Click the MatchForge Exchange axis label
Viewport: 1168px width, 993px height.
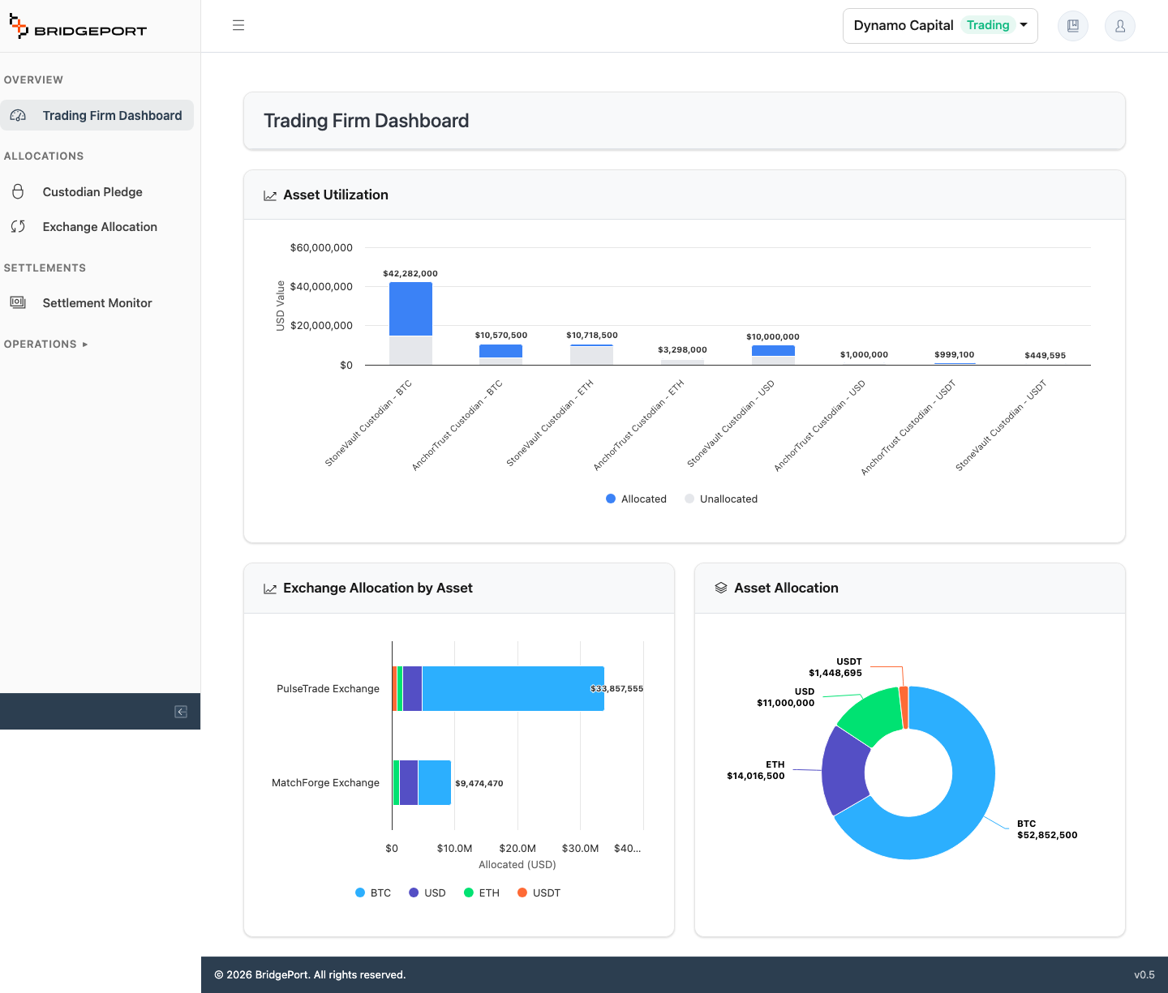click(x=325, y=783)
